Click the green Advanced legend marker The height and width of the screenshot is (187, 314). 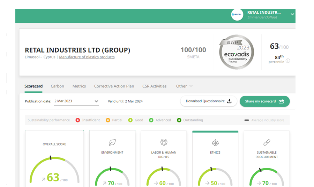[151, 120]
